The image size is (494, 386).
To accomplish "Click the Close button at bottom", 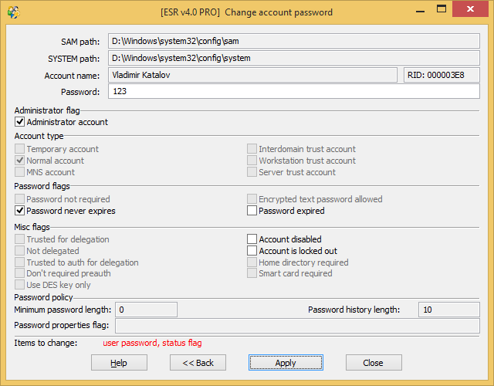I will pyautogui.click(x=374, y=363).
